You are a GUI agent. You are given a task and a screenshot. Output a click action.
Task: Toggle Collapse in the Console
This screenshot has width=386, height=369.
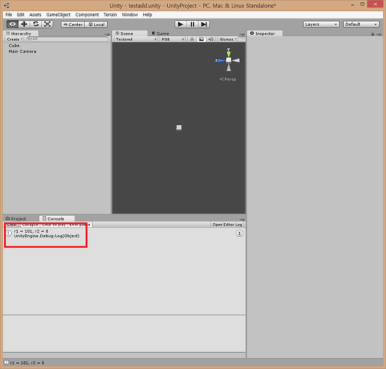[x=30, y=224]
